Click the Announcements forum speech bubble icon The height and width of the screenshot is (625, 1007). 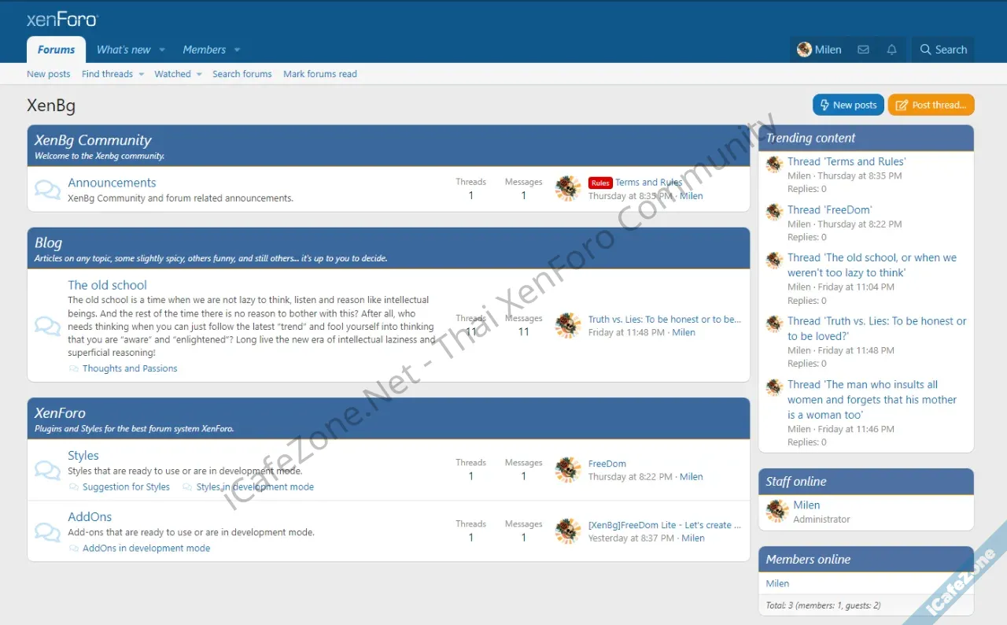point(47,190)
